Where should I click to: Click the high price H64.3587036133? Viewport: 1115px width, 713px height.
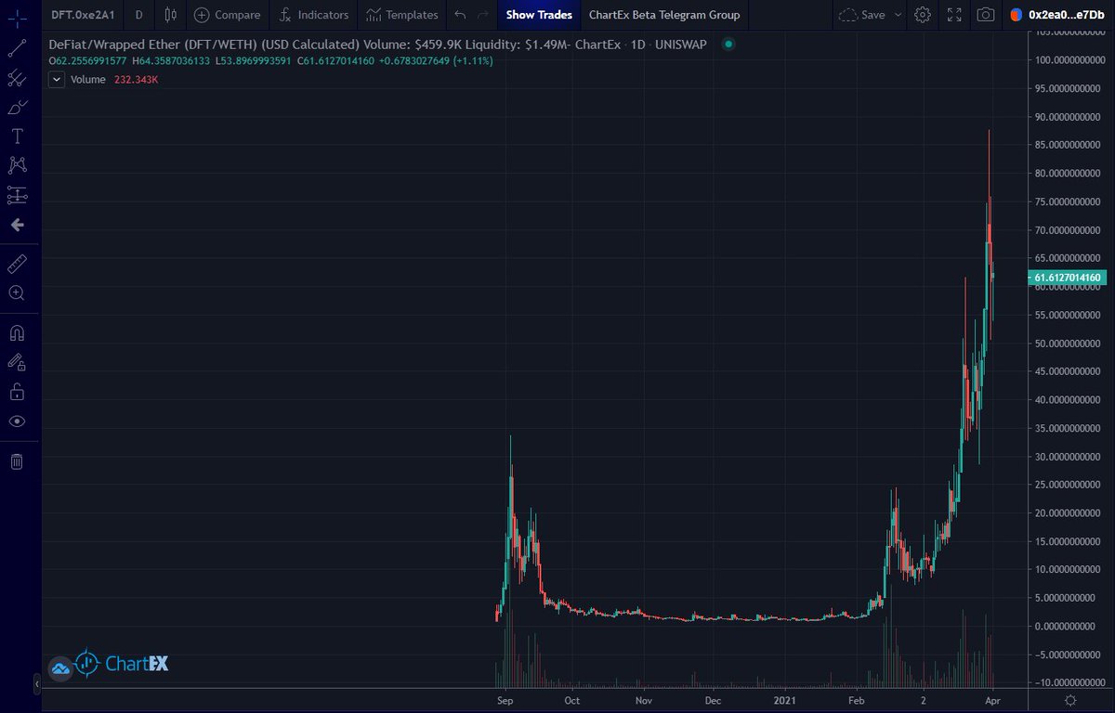pyautogui.click(x=173, y=60)
